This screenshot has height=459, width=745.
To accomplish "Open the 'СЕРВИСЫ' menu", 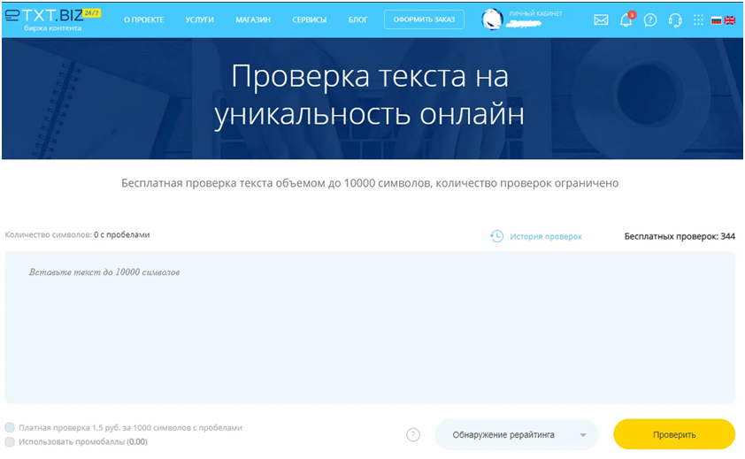I will [x=310, y=20].
